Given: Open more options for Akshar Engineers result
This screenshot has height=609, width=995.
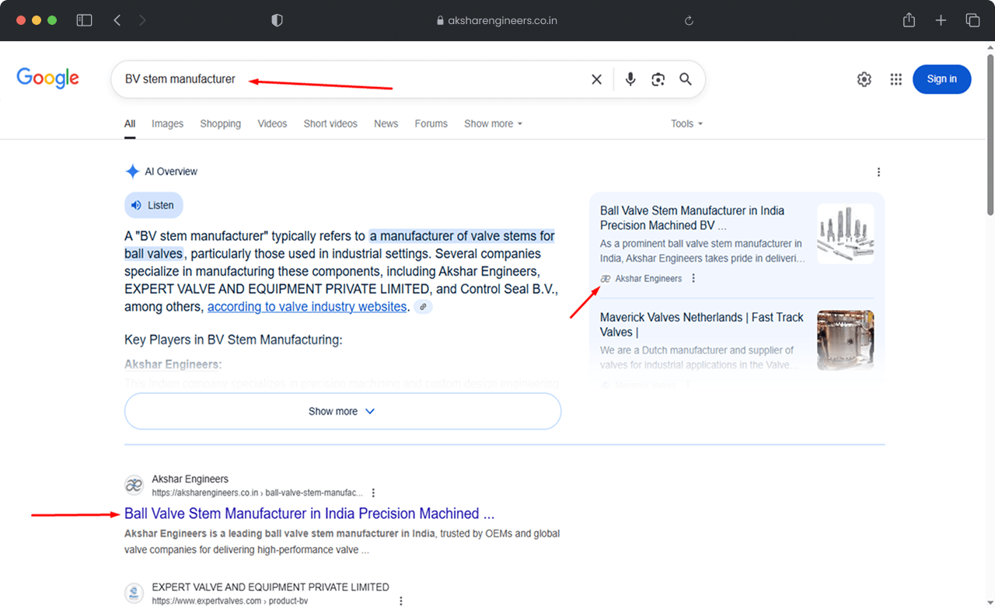Looking at the screenshot, I should click(x=373, y=492).
